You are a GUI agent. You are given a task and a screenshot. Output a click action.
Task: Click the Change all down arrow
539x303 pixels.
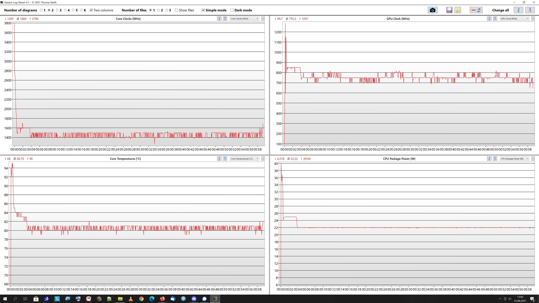click(x=530, y=10)
